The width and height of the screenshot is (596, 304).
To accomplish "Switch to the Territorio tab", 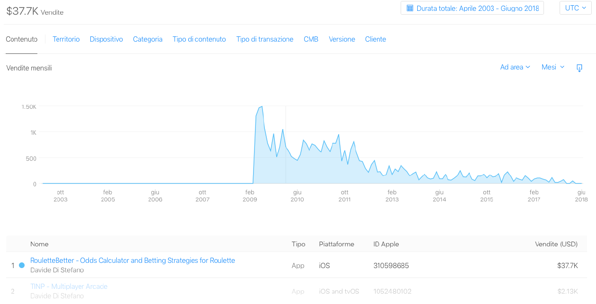I will tap(66, 39).
